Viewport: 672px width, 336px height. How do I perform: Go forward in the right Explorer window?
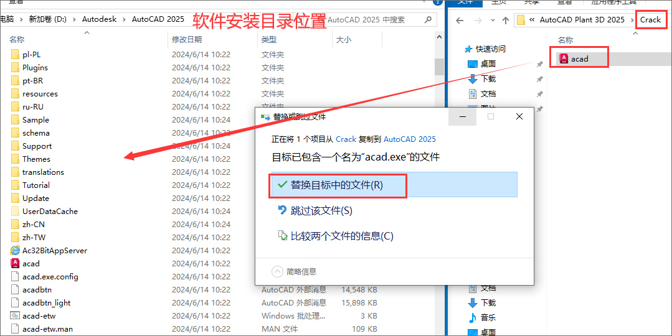tap(478, 20)
